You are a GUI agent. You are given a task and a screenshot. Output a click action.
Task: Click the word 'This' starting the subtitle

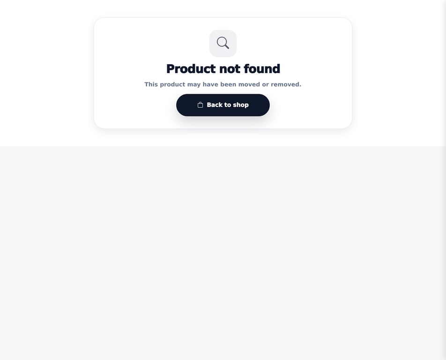[151, 84]
